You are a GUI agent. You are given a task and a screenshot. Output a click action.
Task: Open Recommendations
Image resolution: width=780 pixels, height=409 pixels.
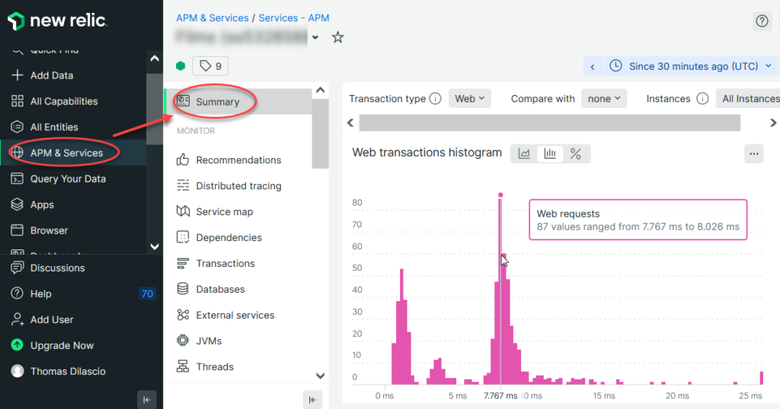[229, 160]
